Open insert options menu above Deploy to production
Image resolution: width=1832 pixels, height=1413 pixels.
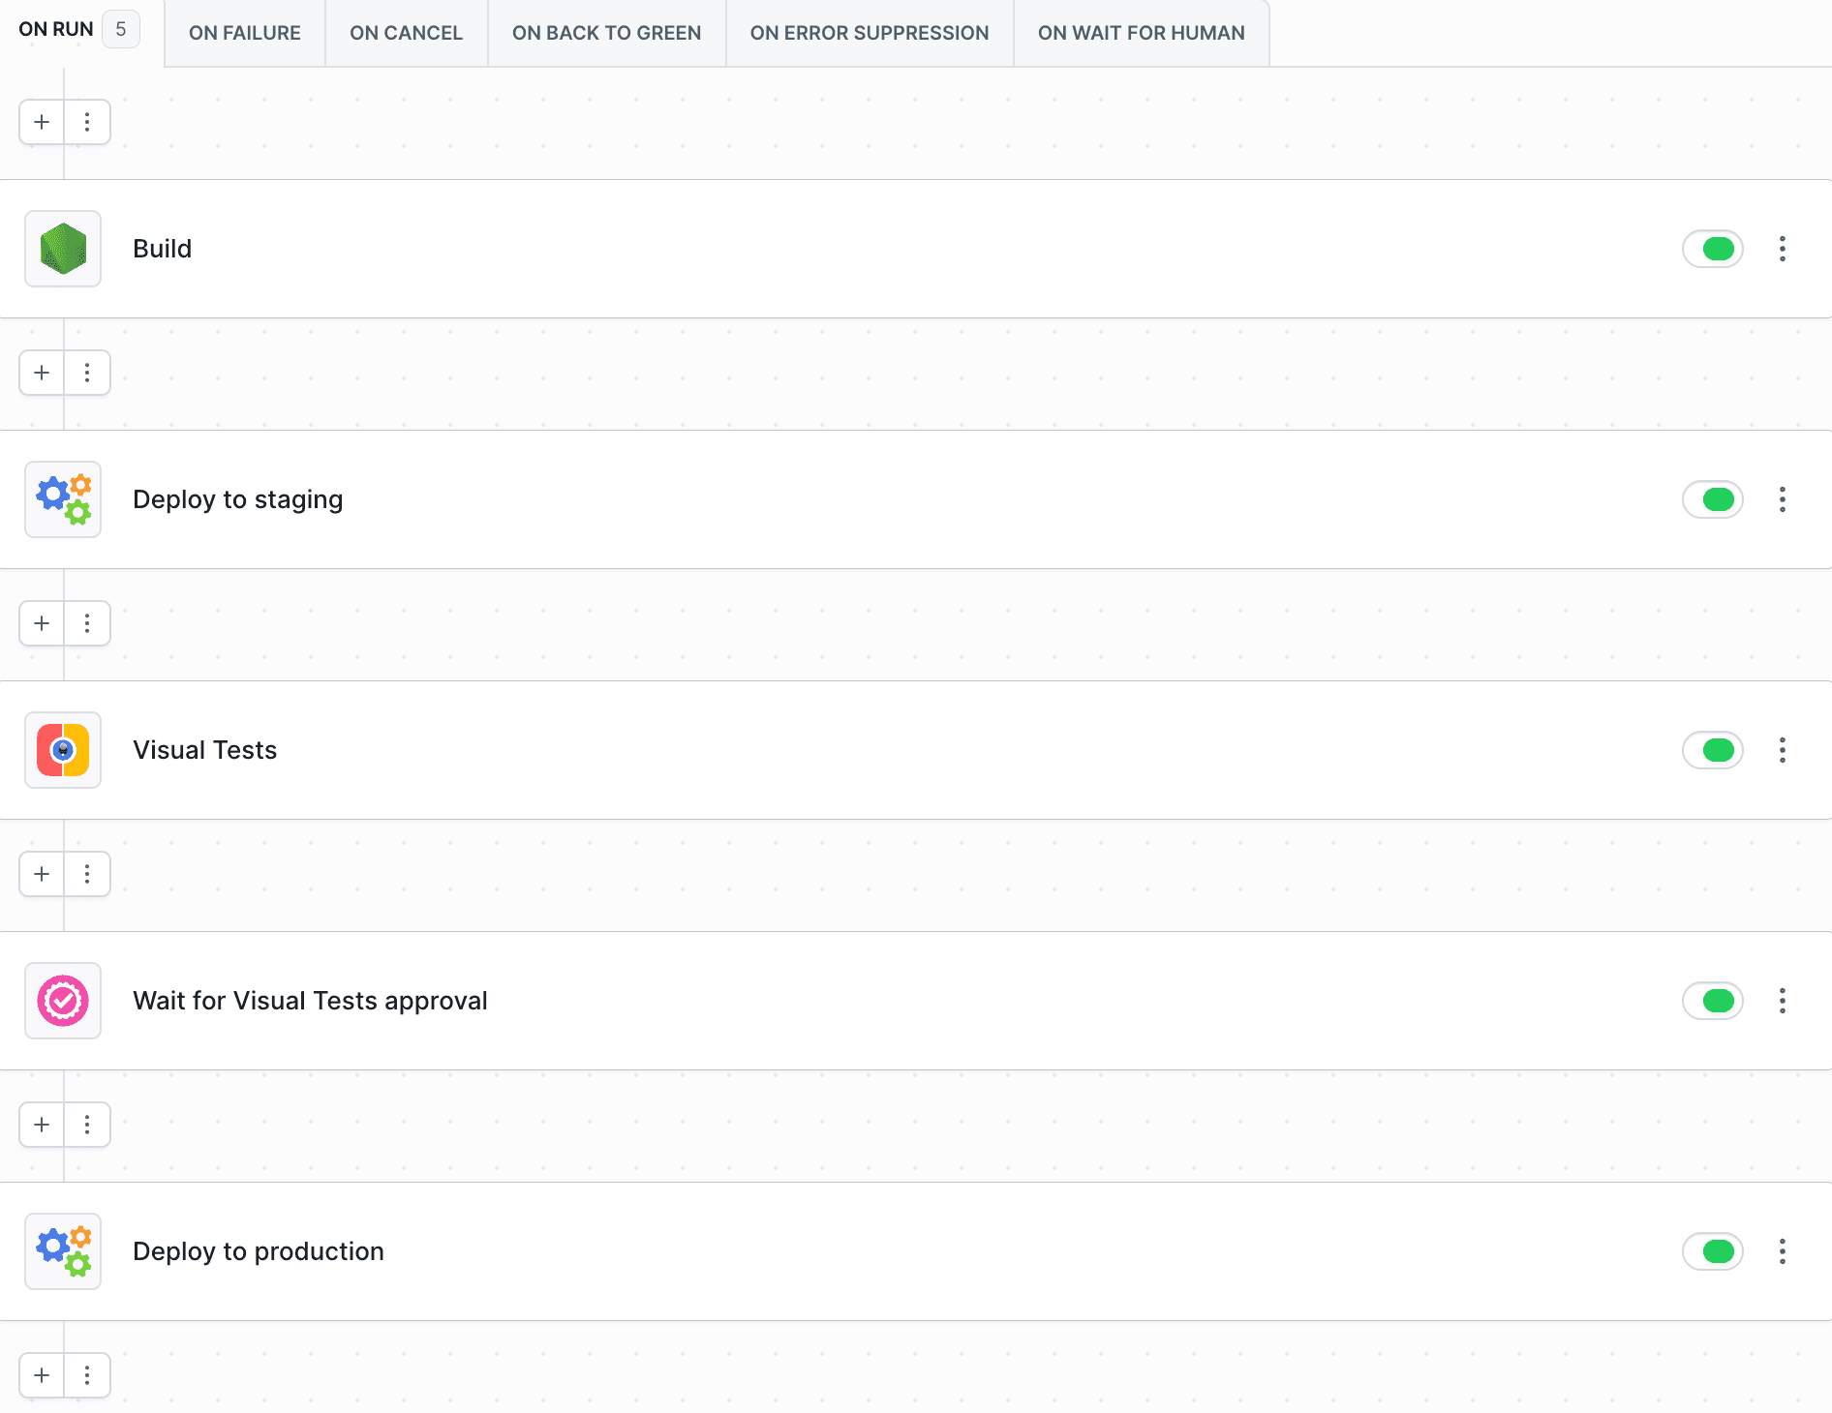(87, 1125)
